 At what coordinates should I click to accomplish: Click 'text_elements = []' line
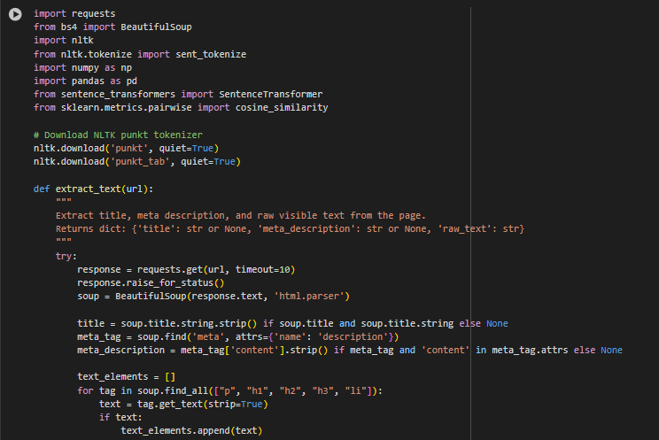[x=126, y=376]
